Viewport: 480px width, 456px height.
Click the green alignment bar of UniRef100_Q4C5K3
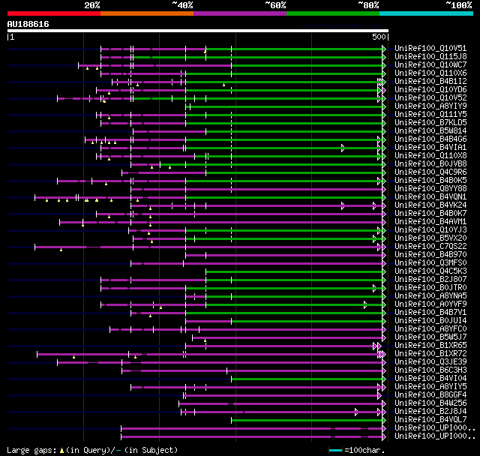click(294, 271)
